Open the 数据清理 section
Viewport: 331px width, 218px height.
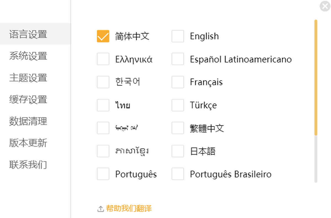click(x=28, y=121)
